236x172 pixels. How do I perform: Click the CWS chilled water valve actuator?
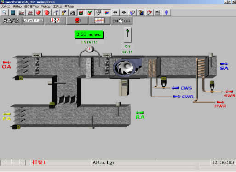click(x=163, y=82)
